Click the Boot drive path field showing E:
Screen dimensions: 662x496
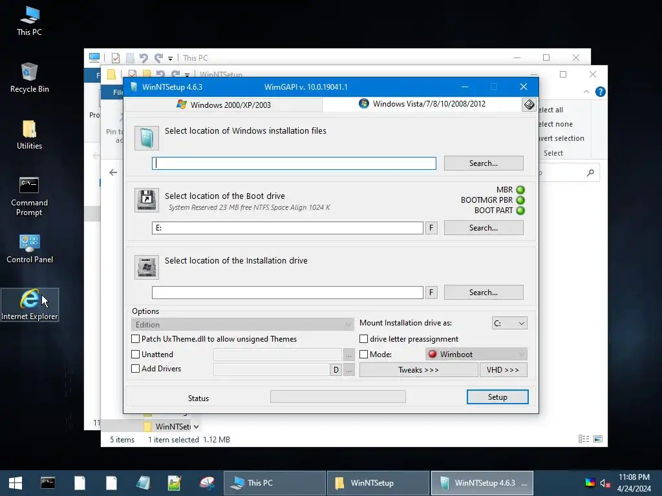[288, 228]
